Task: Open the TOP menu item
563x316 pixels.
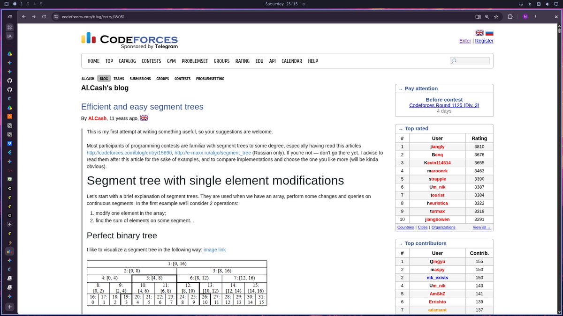Action: tap(109, 61)
